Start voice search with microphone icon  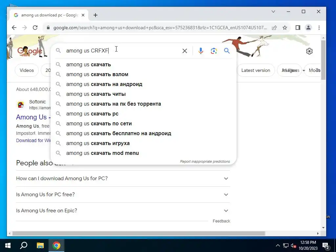point(201,51)
